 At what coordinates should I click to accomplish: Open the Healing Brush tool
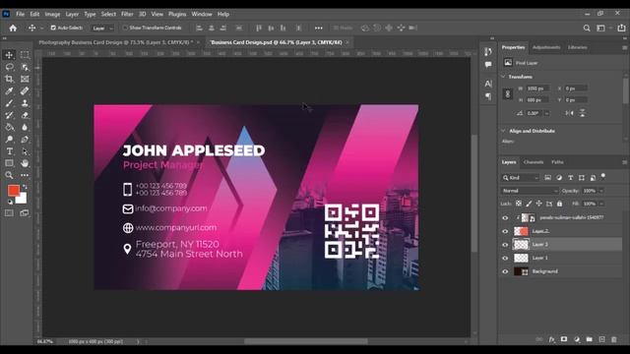pyautogui.click(x=25, y=90)
